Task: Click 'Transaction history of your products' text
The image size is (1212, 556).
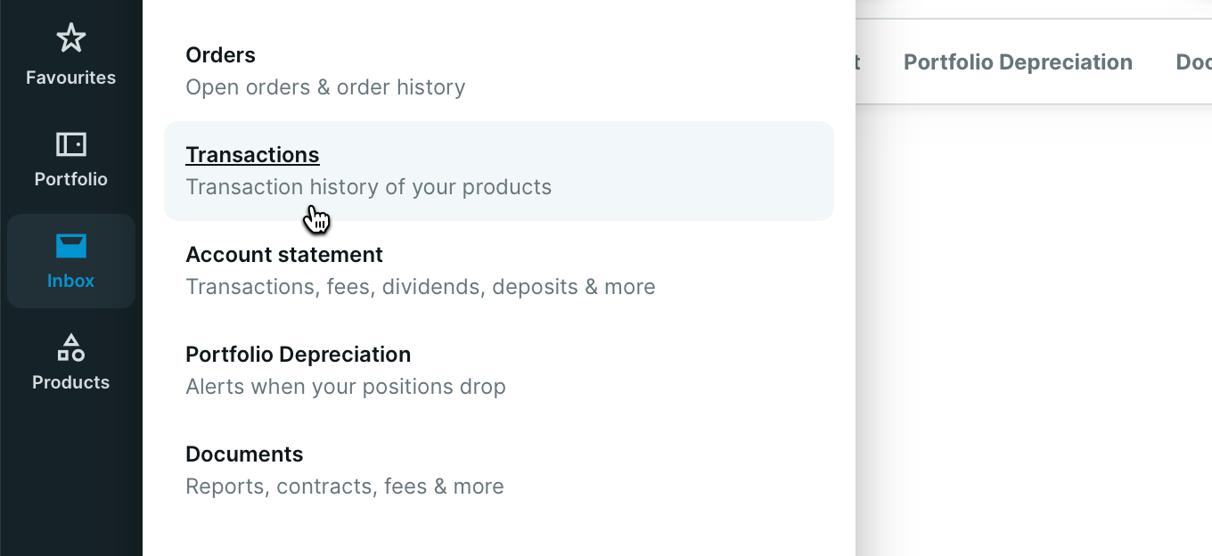Action: (x=368, y=187)
